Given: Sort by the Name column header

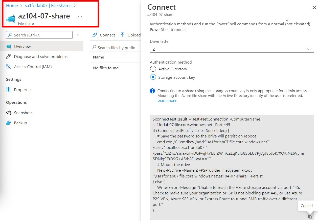Looking at the screenshot, I should (99, 57).
